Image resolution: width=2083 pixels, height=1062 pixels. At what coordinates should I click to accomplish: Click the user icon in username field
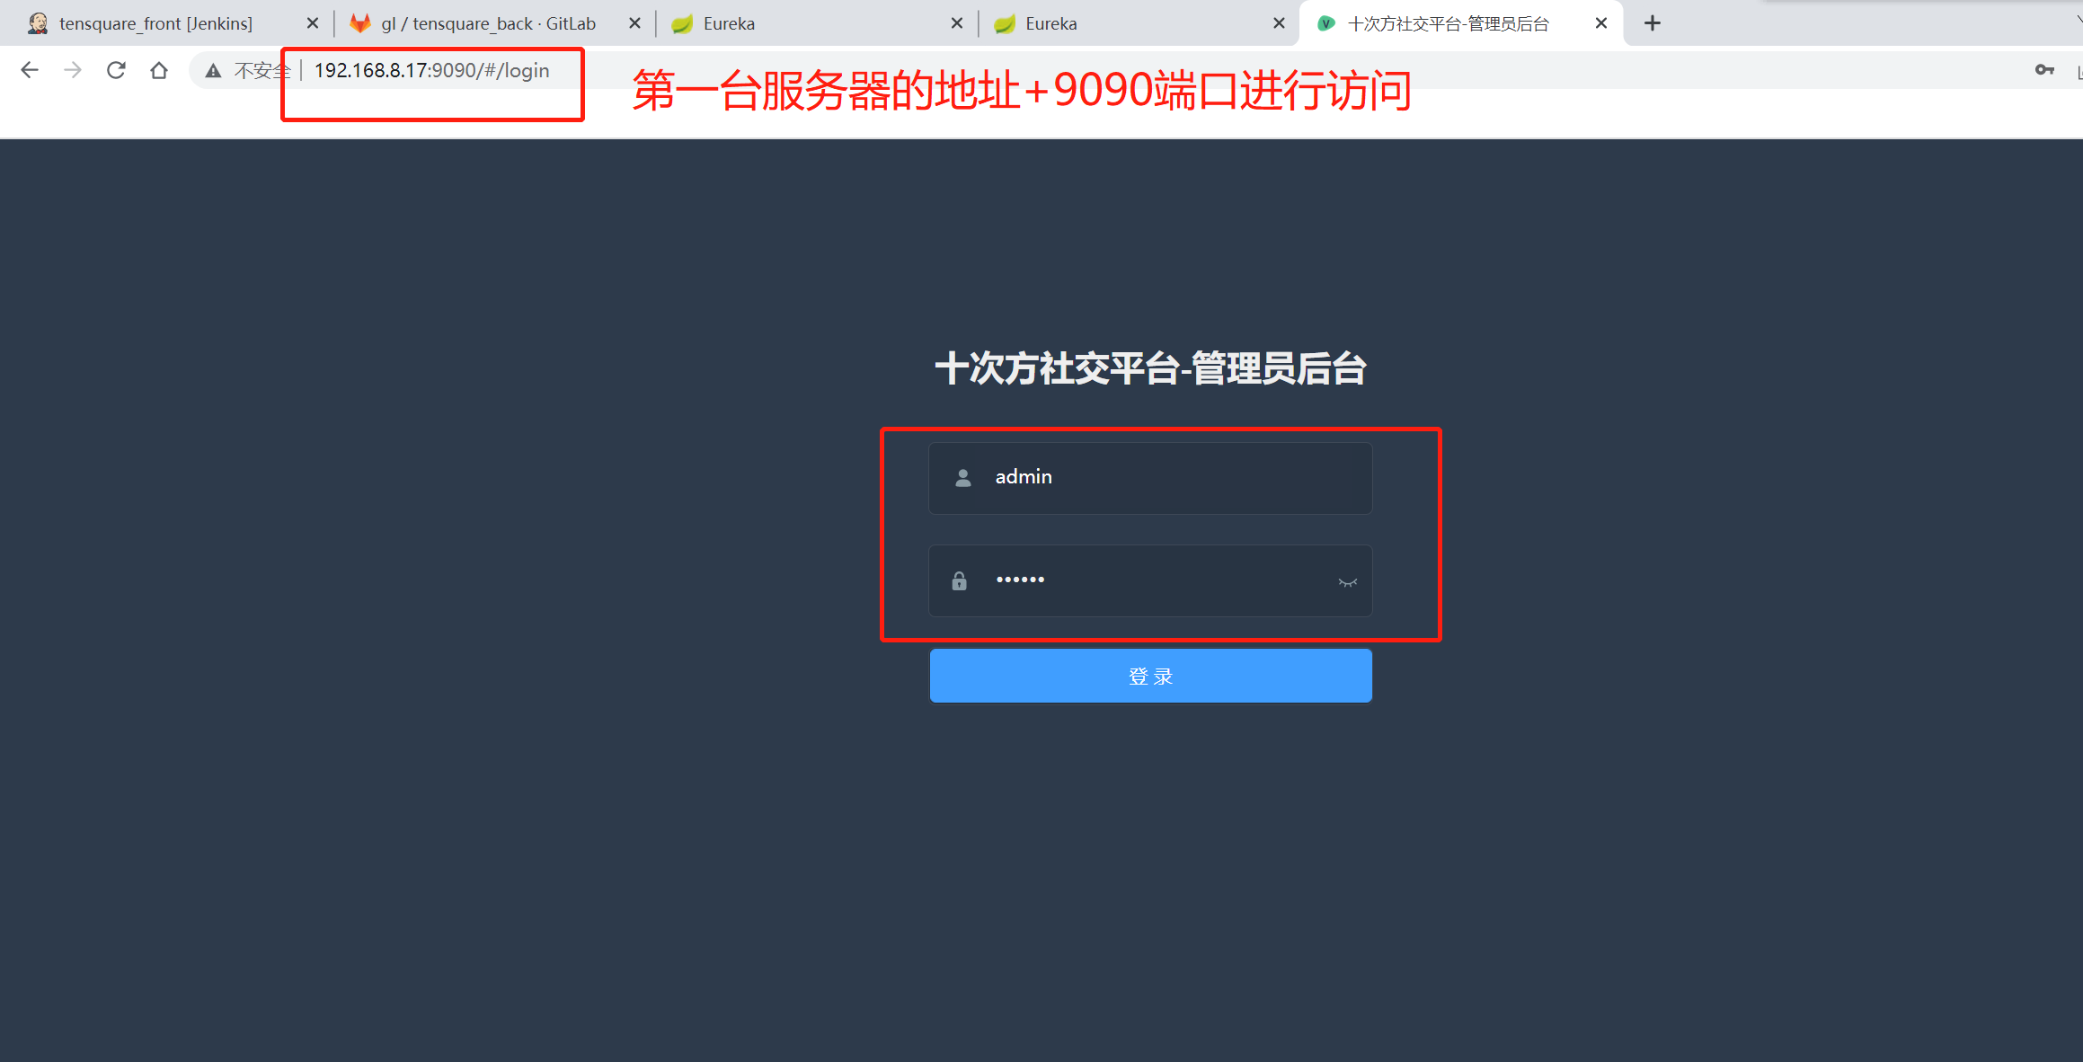(x=962, y=478)
